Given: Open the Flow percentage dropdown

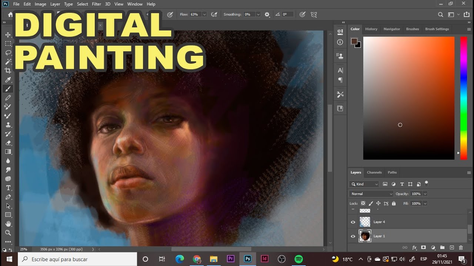Looking at the screenshot, I should coord(204,14).
